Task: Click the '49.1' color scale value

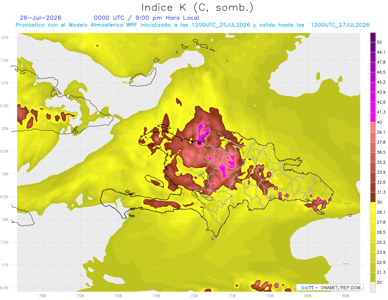Action: 381,52
